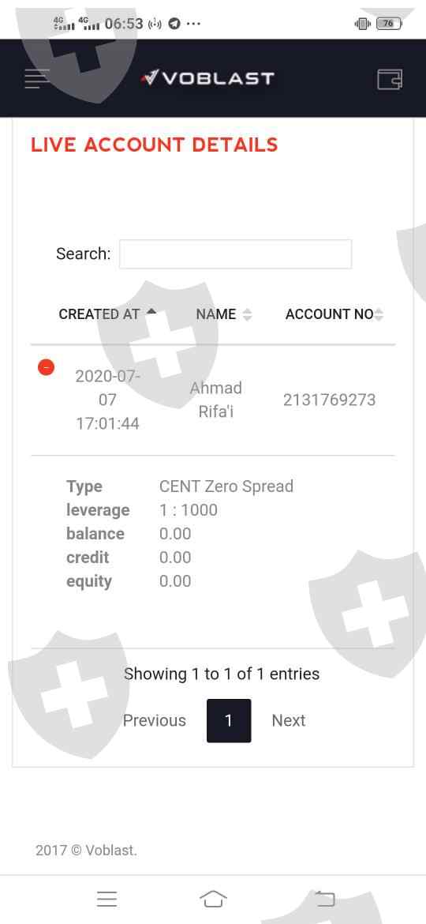Tap the Telegram notification icon in status bar
The image size is (426, 924).
(x=174, y=24)
